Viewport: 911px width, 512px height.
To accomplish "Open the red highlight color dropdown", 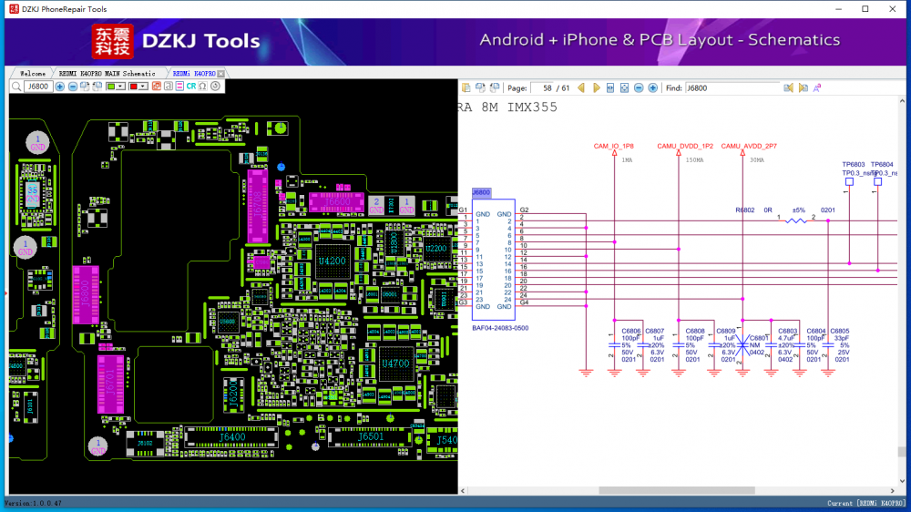I will [143, 87].
